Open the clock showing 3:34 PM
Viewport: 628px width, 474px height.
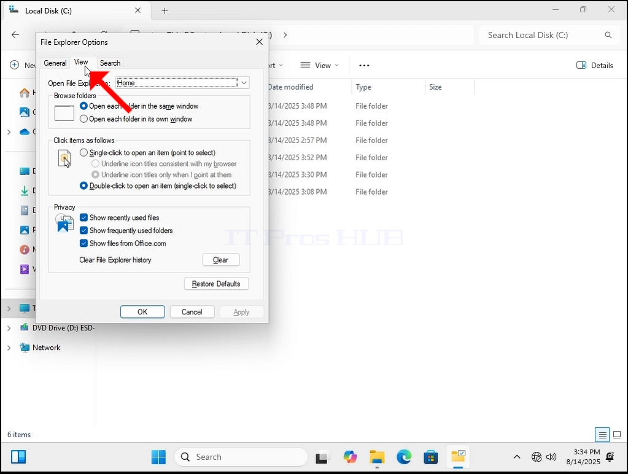583,457
